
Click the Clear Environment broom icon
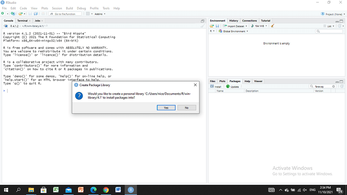[272, 26]
